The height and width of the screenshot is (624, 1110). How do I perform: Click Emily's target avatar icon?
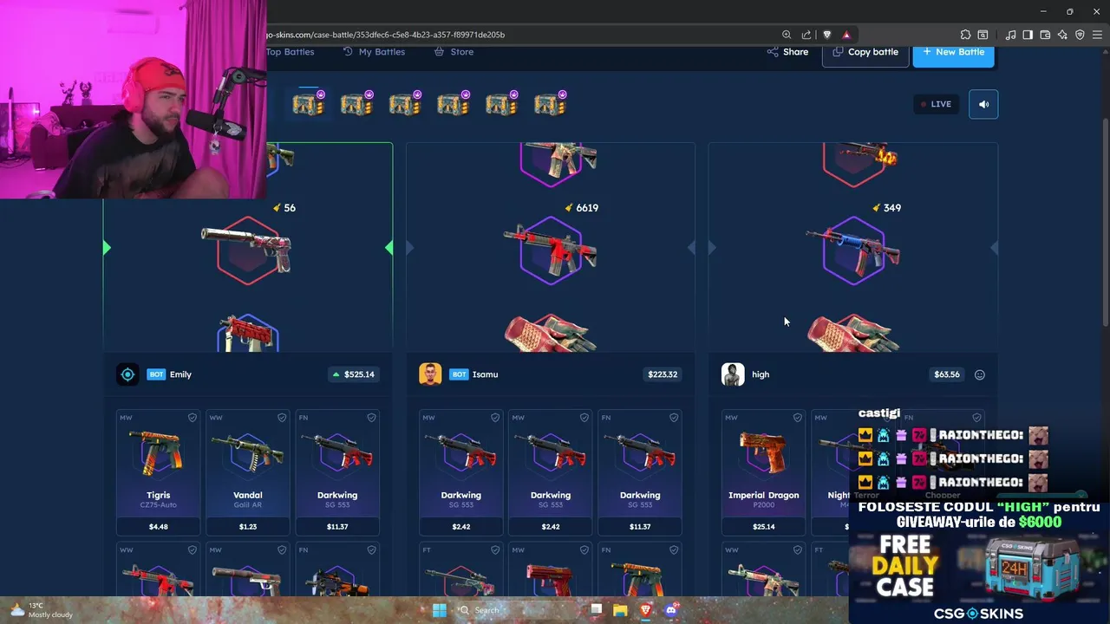pos(127,374)
